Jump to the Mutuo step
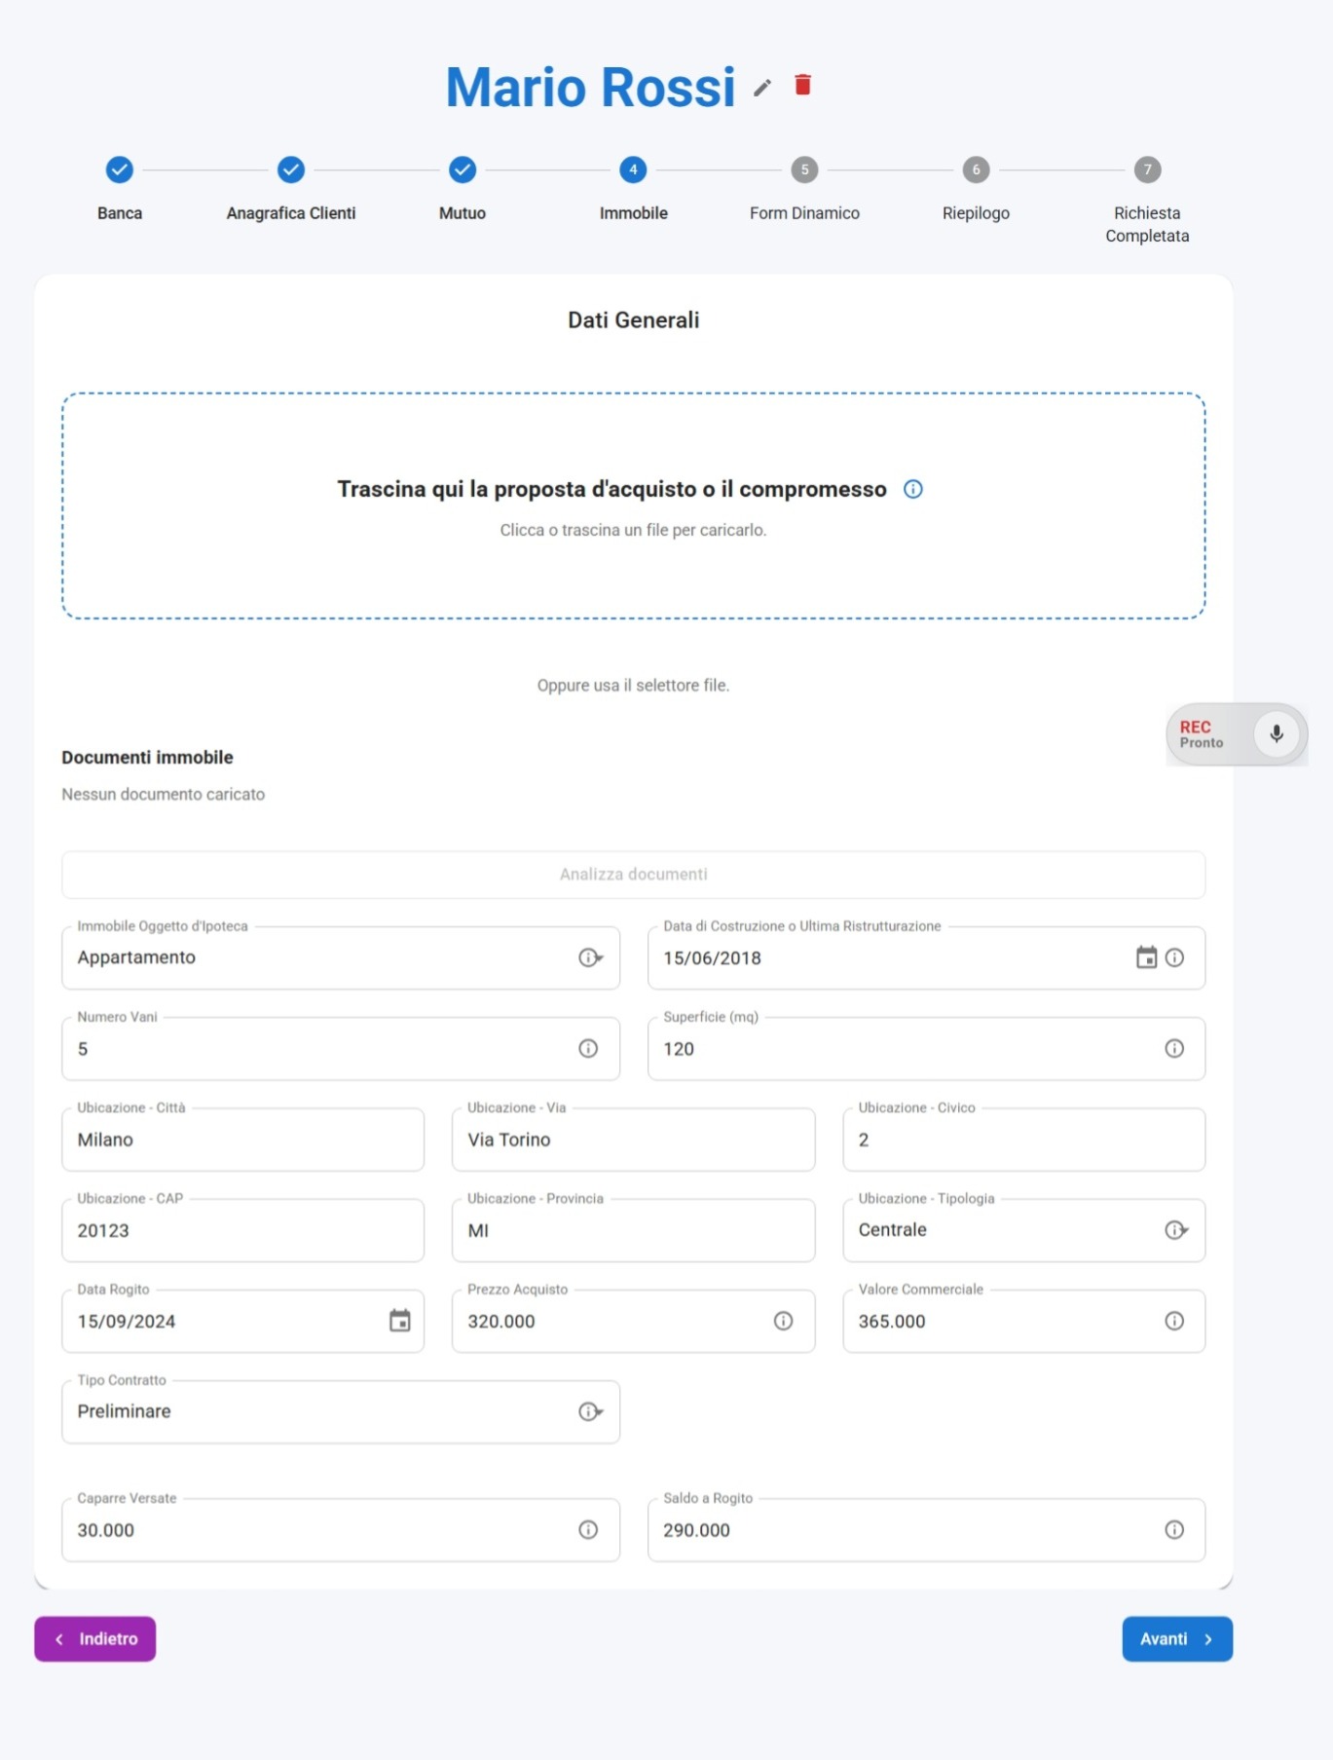This screenshot has width=1333, height=1760. (463, 170)
